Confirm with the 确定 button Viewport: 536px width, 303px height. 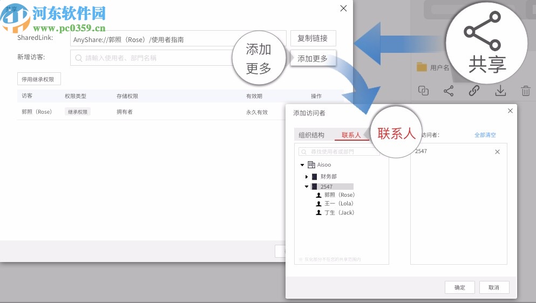click(460, 287)
